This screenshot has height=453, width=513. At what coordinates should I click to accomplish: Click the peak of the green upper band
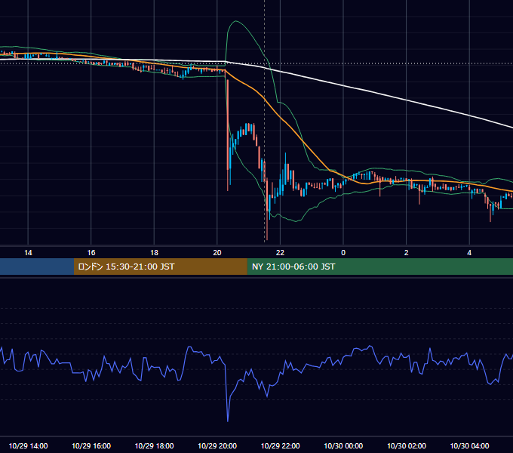235,21
